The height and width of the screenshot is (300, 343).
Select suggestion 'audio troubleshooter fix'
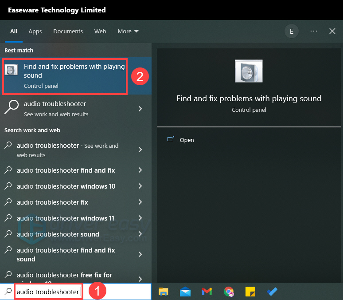(76, 202)
